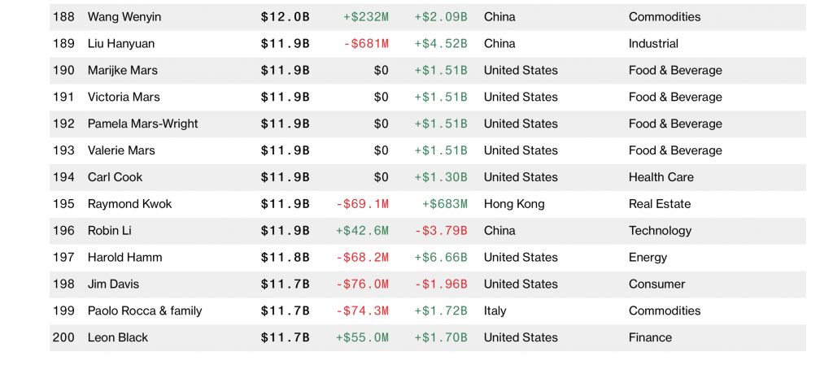Click Harold Hamm's +$6.66B YTD change

click(x=441, y=258)
